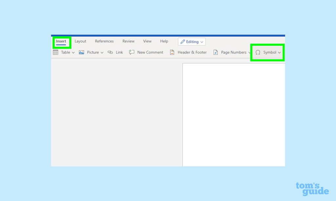Viewport: 336px width, 201px height.
Task: Open the Page Numbers dropdown
Action: (x=250, y=52)
